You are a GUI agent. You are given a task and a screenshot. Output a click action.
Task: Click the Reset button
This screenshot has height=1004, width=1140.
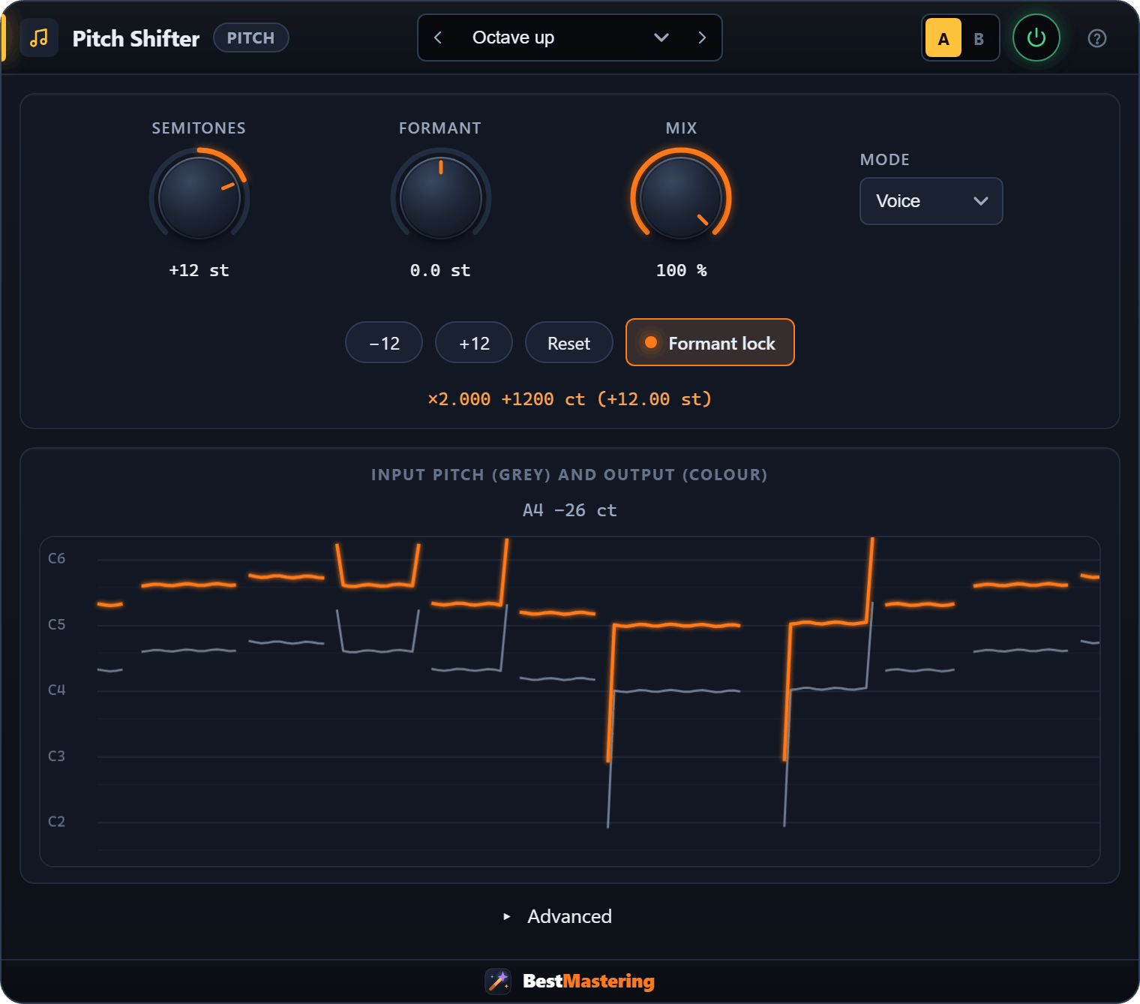(568, 342)
